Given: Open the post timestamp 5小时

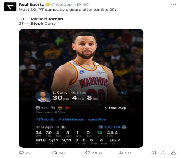Looking at the screenshot, I should (83, 5).
